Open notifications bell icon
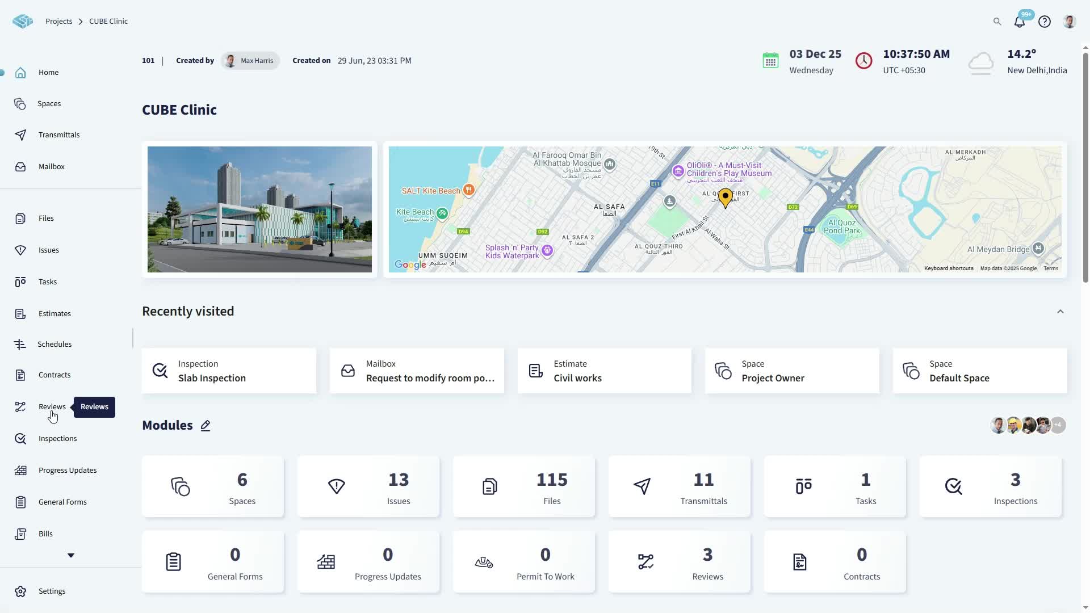Image resolution: width=1090 pixels, height=613 pixels. tap(1020, 22)
